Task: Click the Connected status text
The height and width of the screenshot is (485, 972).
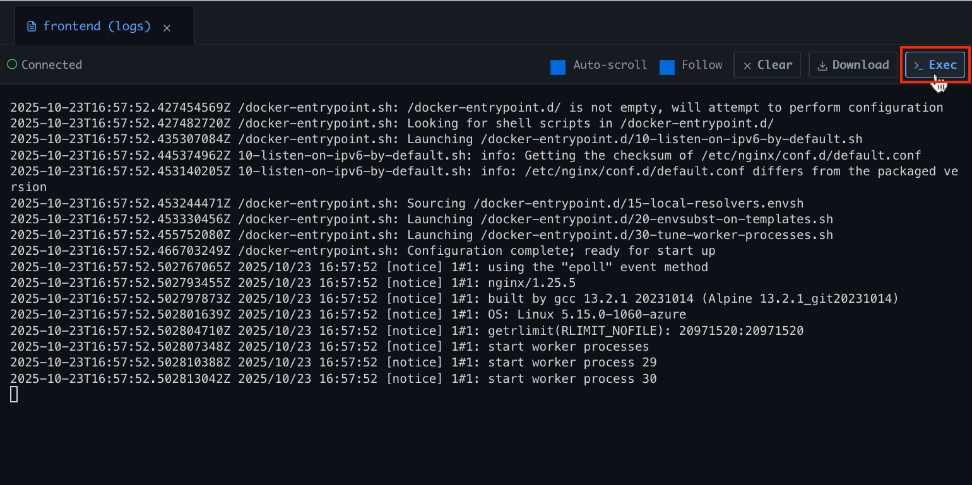Action: click(52, 65)
